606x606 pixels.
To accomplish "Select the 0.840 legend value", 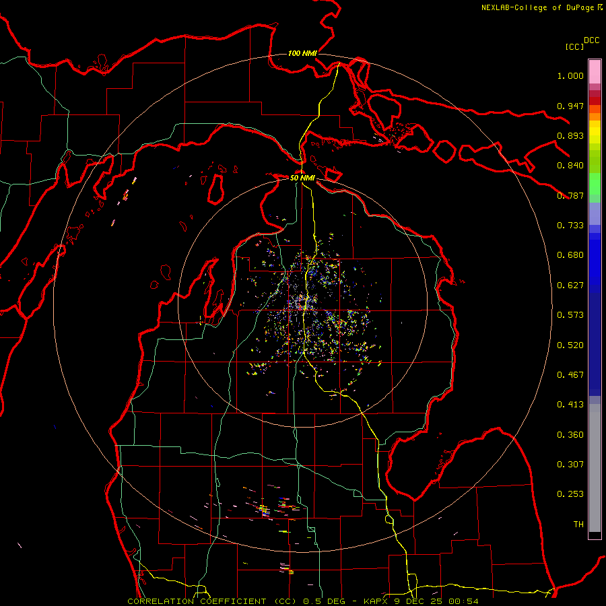I will pos(570,166).
